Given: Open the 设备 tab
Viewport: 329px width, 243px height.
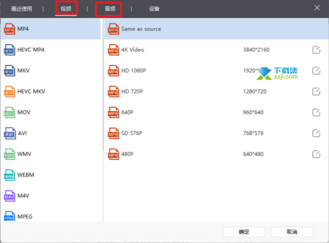Looking at the screenshot, I should pyautogui.click(x=154, y=9).
